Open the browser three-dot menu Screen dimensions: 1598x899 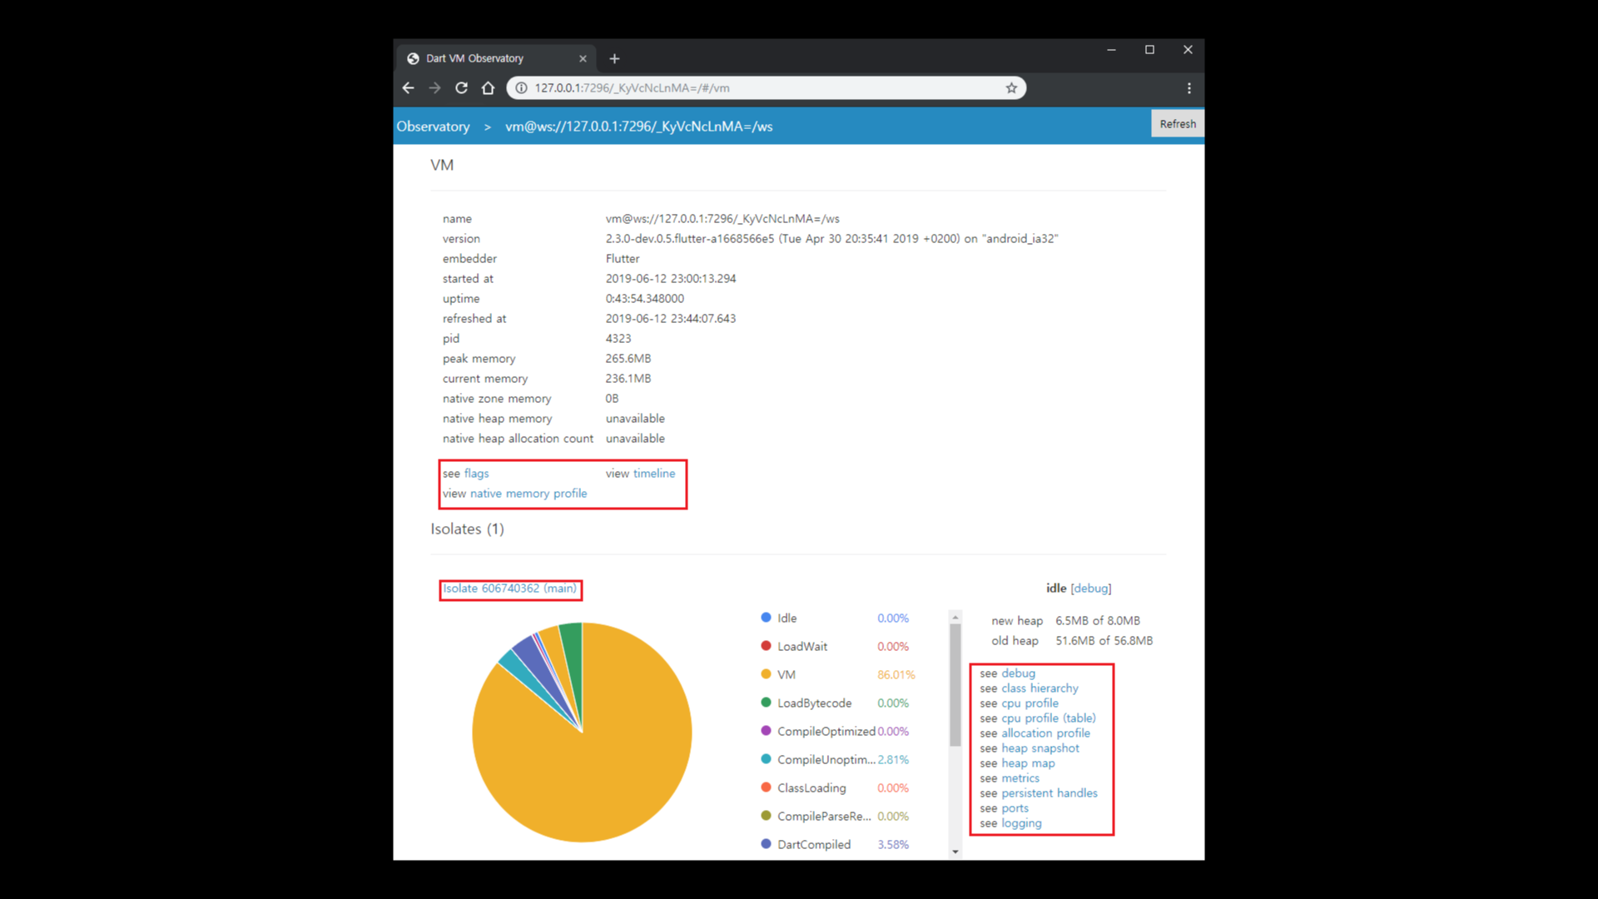pyautogui.click(x=1189, y=88)
